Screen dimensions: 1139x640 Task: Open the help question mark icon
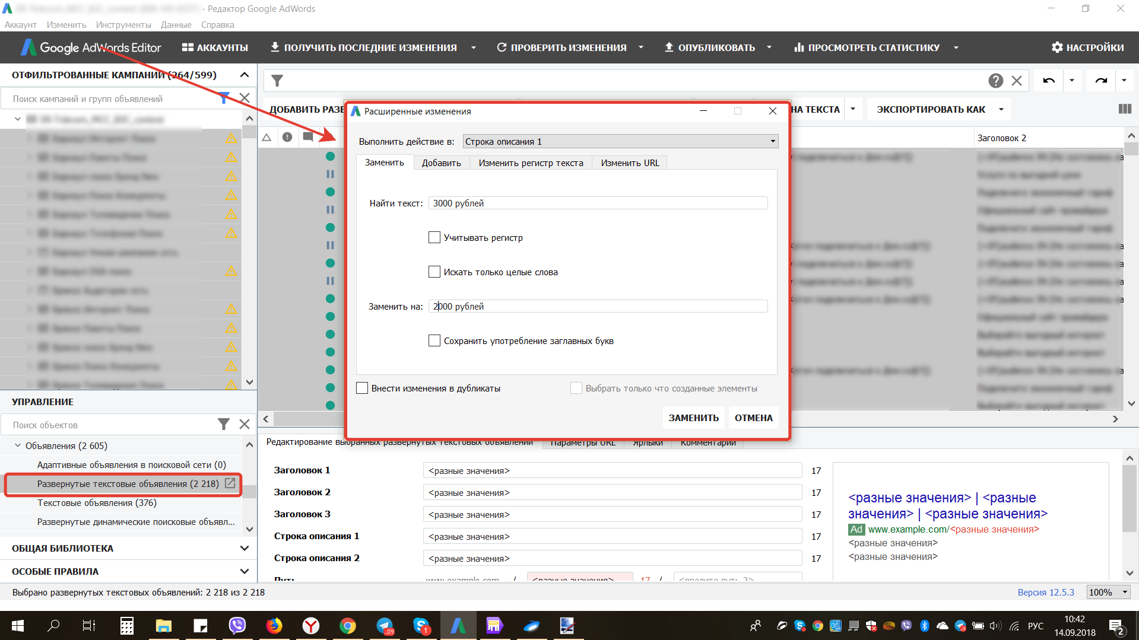995,81
